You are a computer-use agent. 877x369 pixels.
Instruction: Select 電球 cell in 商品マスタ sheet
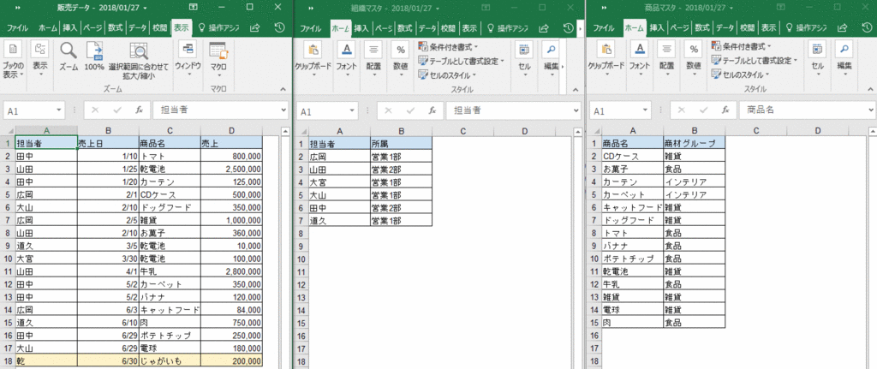633,310
